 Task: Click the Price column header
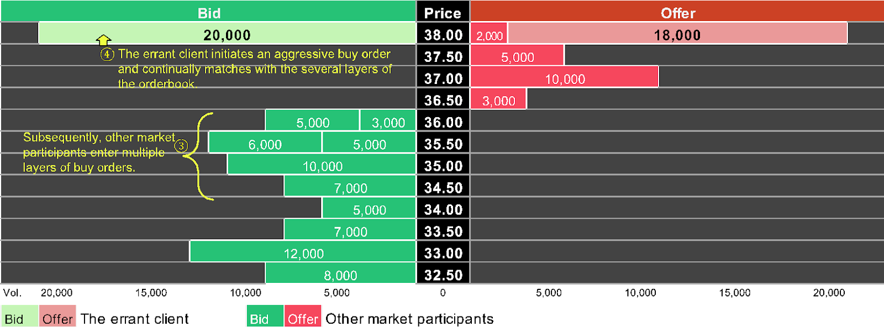pyautogui.click(x=443, y=13)
